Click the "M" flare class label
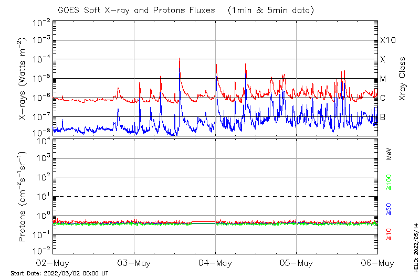 [x=383, y=79]
